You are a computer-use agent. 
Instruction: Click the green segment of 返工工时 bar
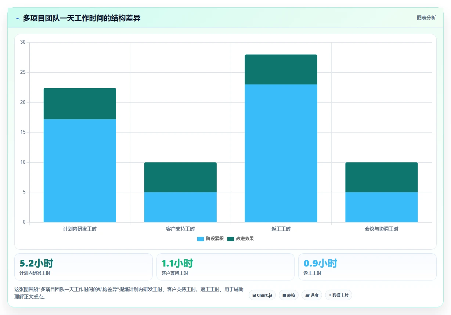coord(281,69)
